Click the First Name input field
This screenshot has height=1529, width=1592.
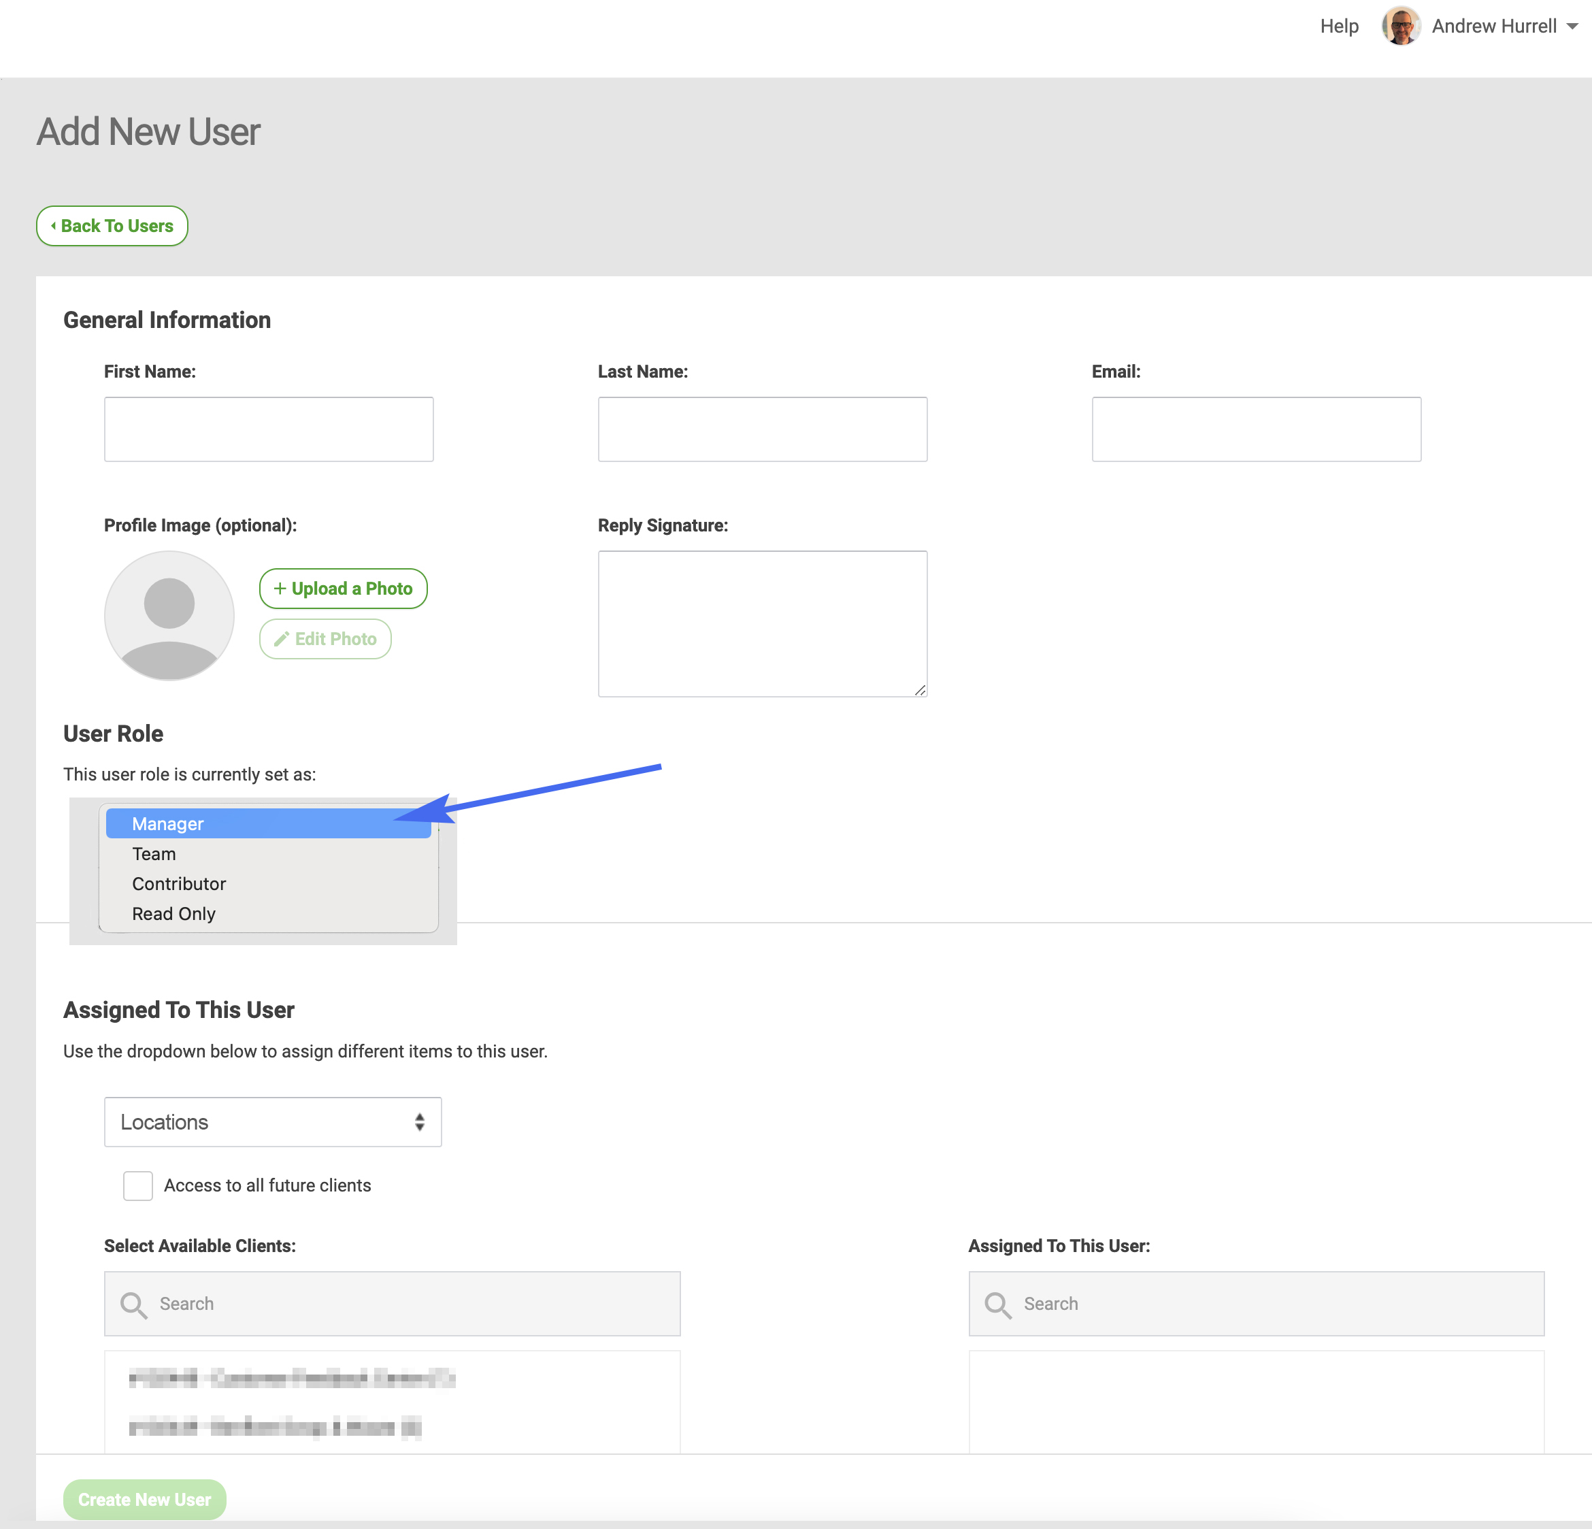coord(269,428)
